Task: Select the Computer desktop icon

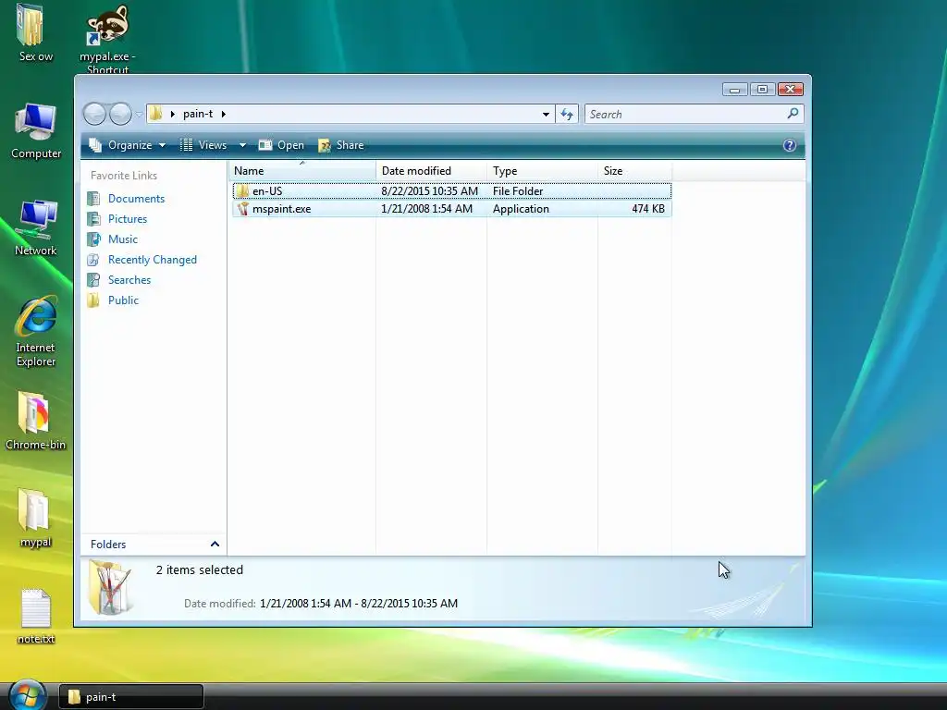Action: point(36,124)
